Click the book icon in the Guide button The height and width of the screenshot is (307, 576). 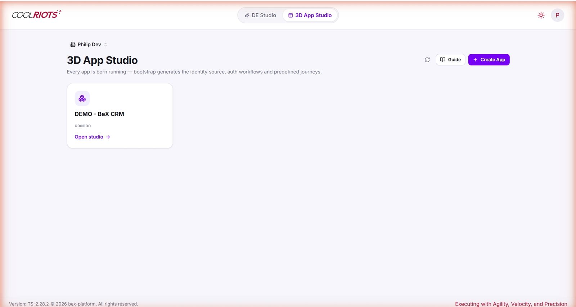443,60
